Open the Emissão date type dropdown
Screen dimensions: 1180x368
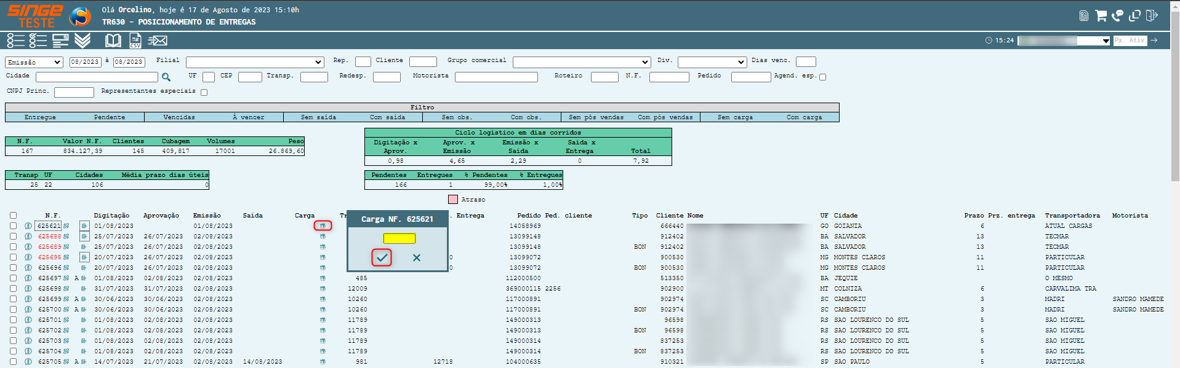click(x=34, y=62)
